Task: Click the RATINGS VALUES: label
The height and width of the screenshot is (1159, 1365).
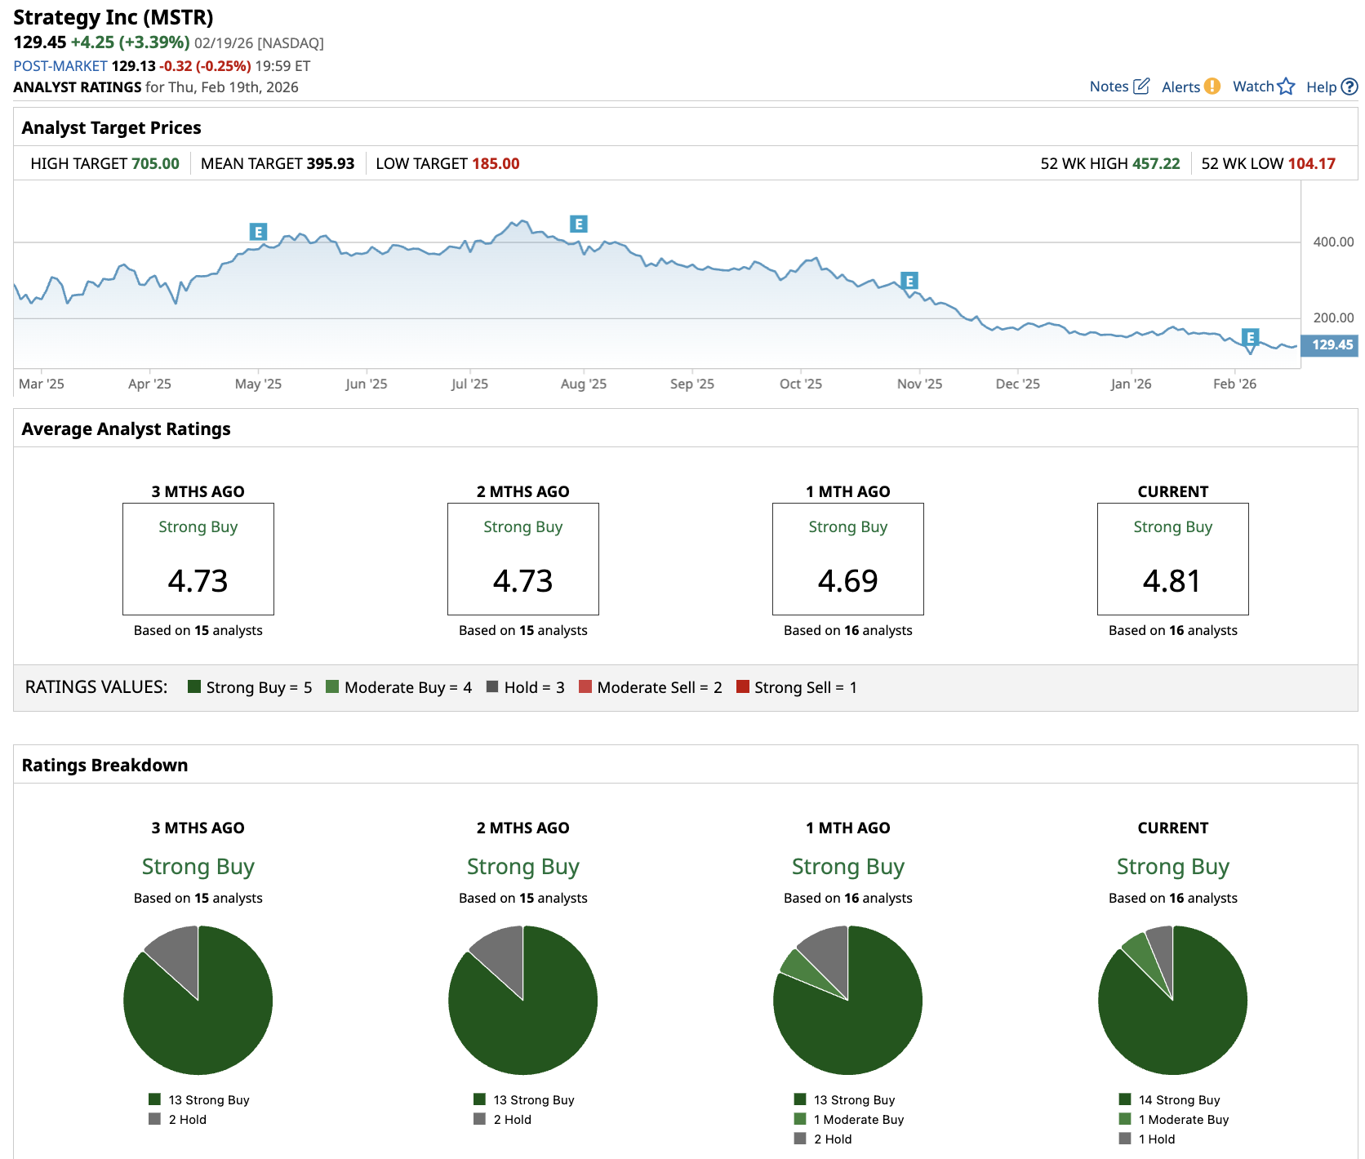Action: [96, 687]
